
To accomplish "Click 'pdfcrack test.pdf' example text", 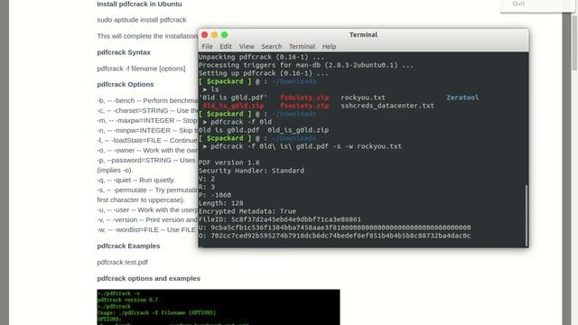I will pyautogui.click(x=123, y=262).
